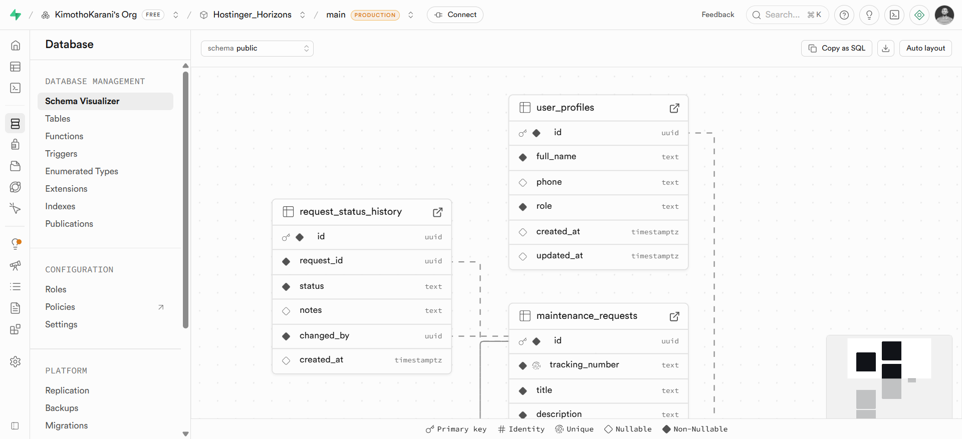Click sidebar scroll up arrow
962x439 pixels.
(x=185, y=66)
